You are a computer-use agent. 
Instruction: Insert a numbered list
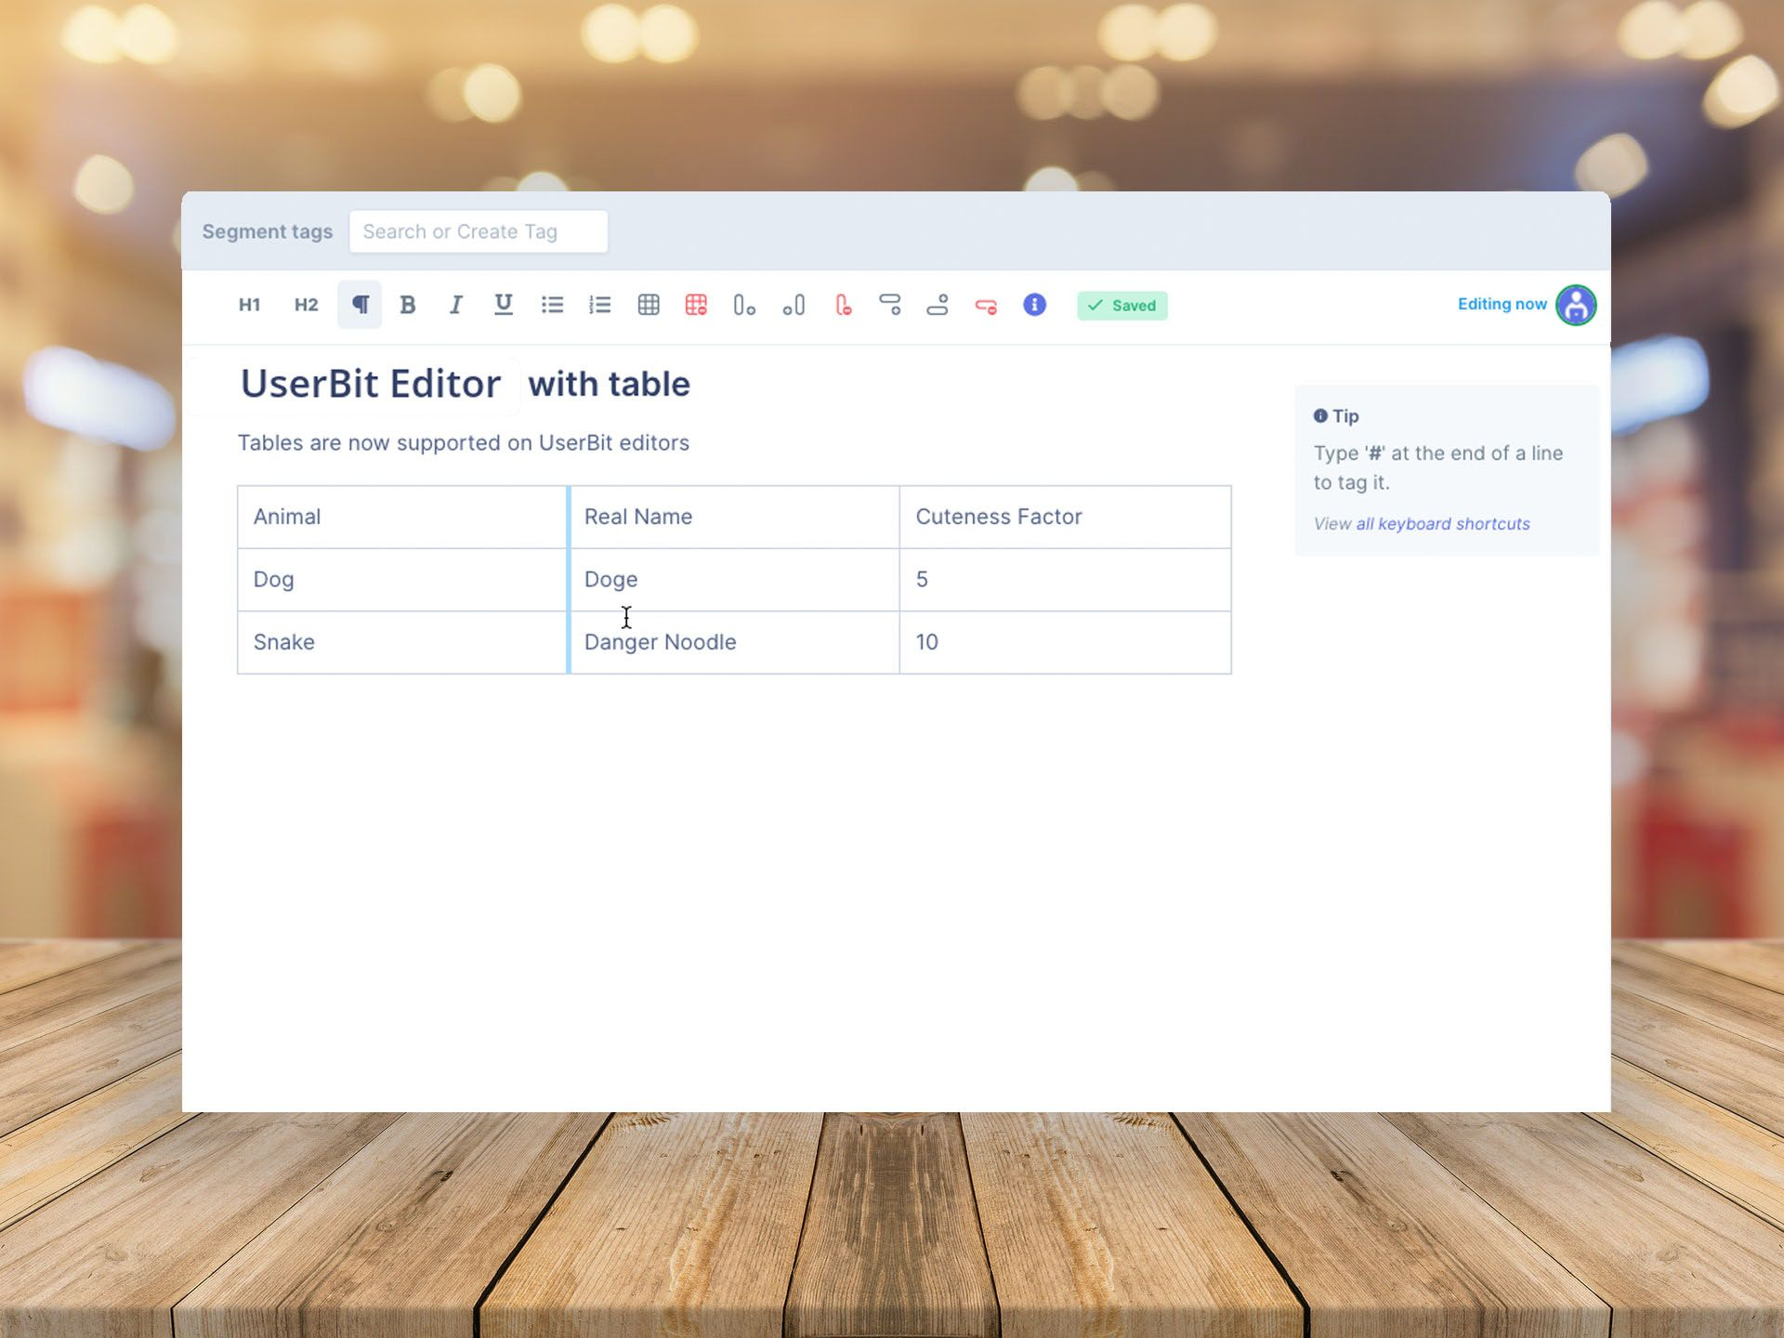click(x=600, y=305)
